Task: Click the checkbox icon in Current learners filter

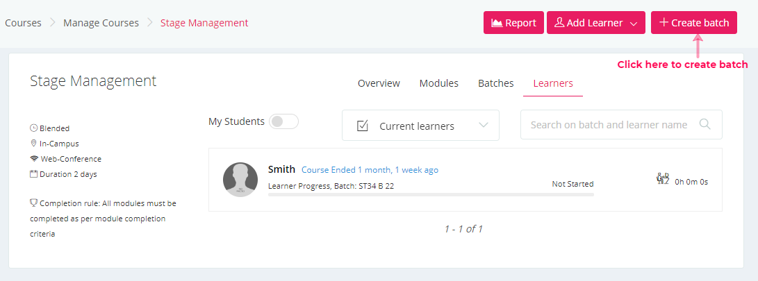Action: 363,126
